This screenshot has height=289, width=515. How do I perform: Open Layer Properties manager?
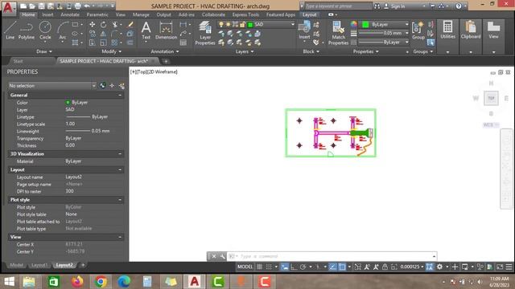click(205, 33)
